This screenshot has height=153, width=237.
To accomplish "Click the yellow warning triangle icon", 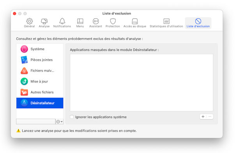I will (18, 131).
